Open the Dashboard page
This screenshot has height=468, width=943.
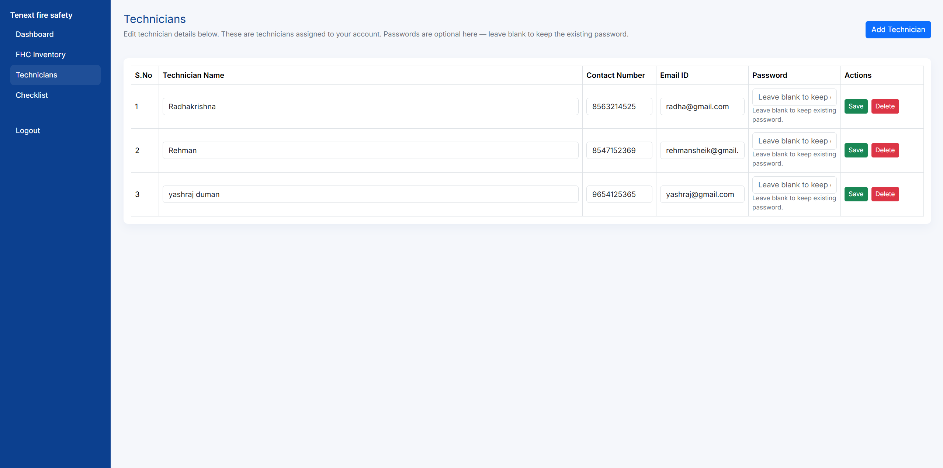coord(35,34)
